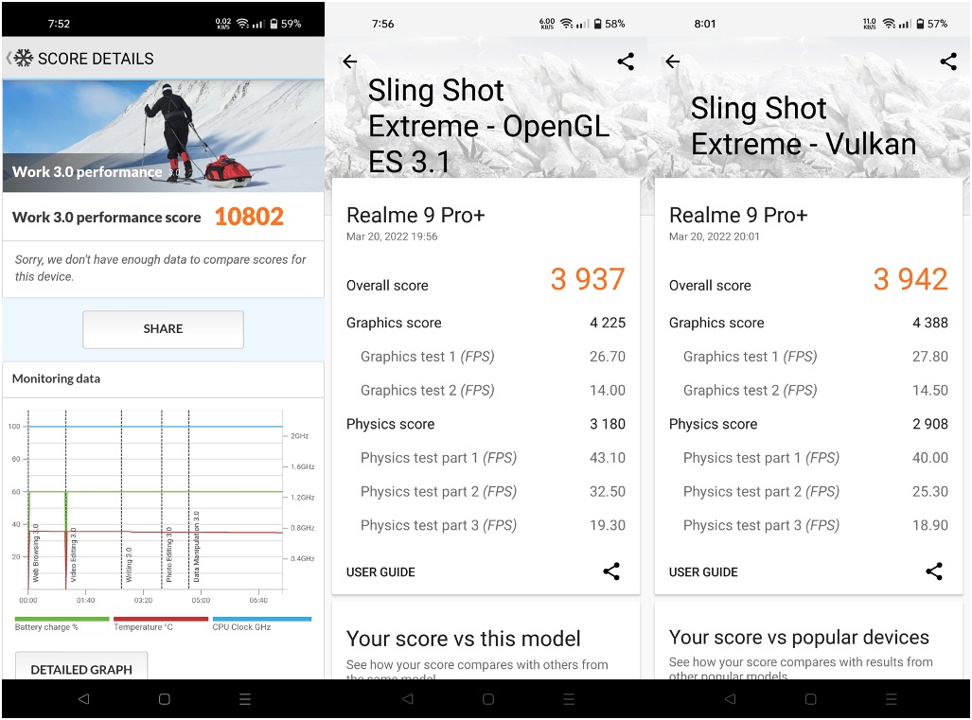Image resolution: width=972 pixels, height=720 pixels.
Task: Tap battery 57% indicator in Vulkan status bar
Action: (931, 24)
